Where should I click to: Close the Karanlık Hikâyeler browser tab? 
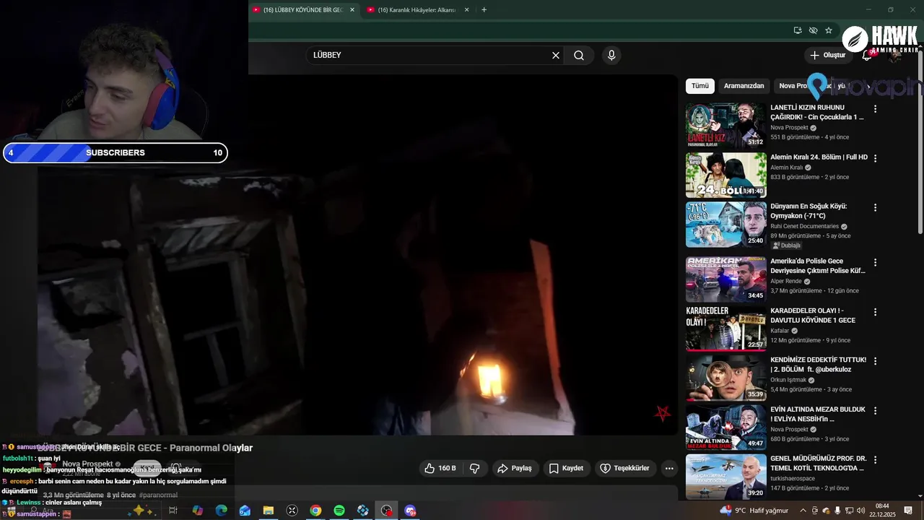tap(466, 10)
